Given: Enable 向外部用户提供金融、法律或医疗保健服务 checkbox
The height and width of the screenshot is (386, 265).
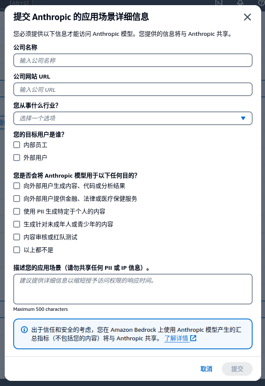Looking at the screenshot, I should [x=17, y=199].
